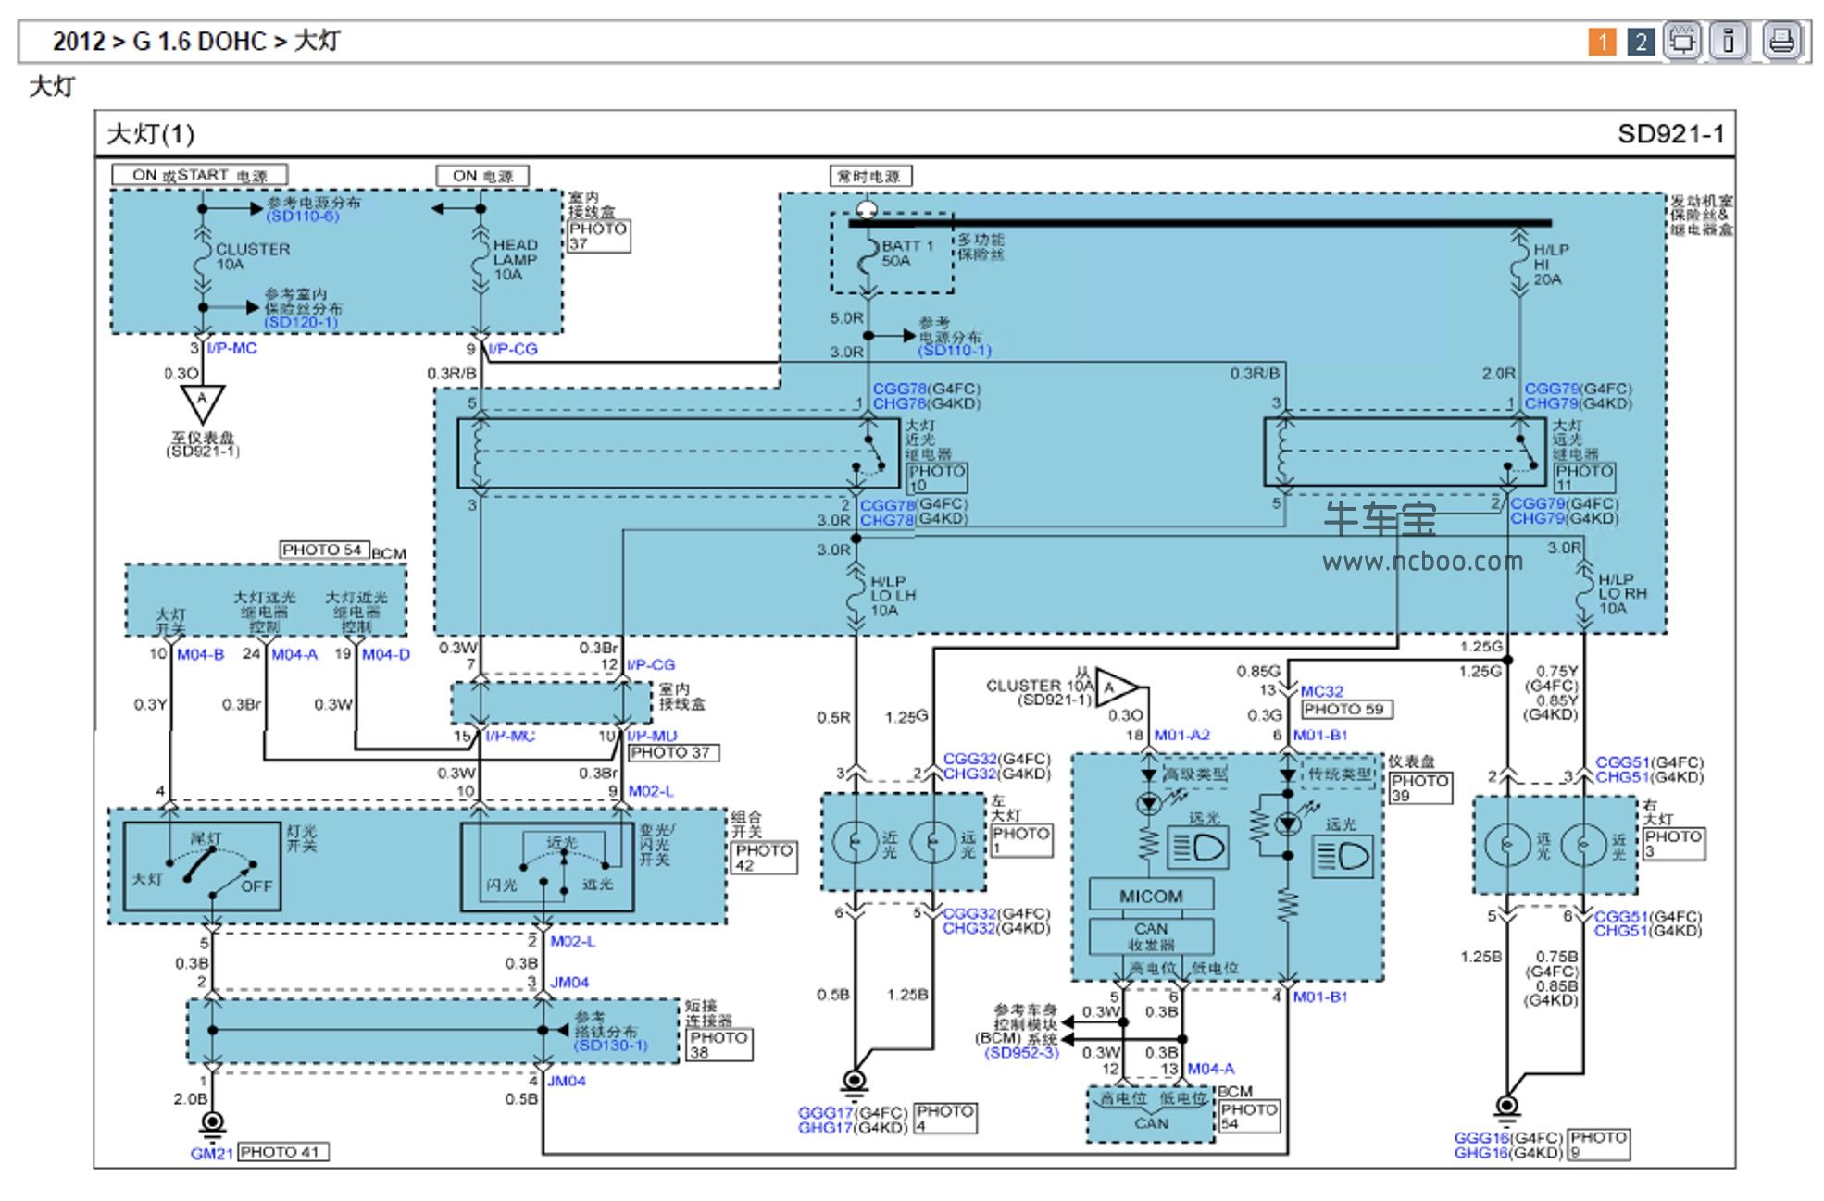The image size is (1824, 1201).
Task: Click the 'H/LP LO LH 10A' fuse label
Action: (893, 596)
